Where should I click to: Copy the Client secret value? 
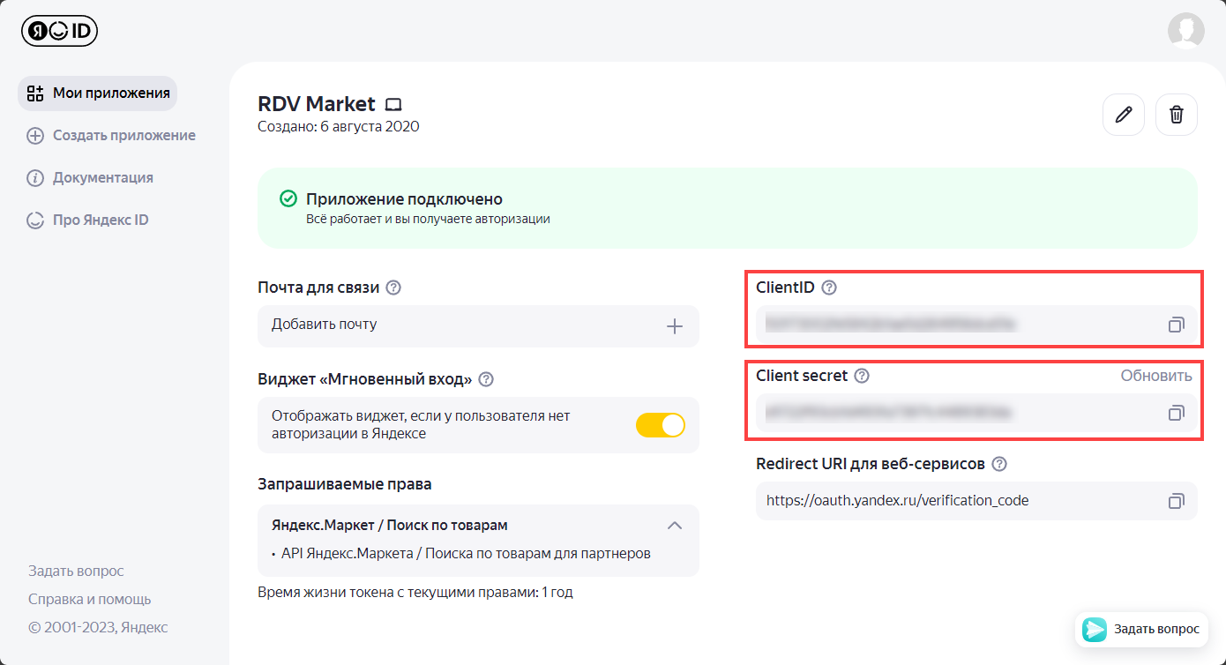(1176, 413)
